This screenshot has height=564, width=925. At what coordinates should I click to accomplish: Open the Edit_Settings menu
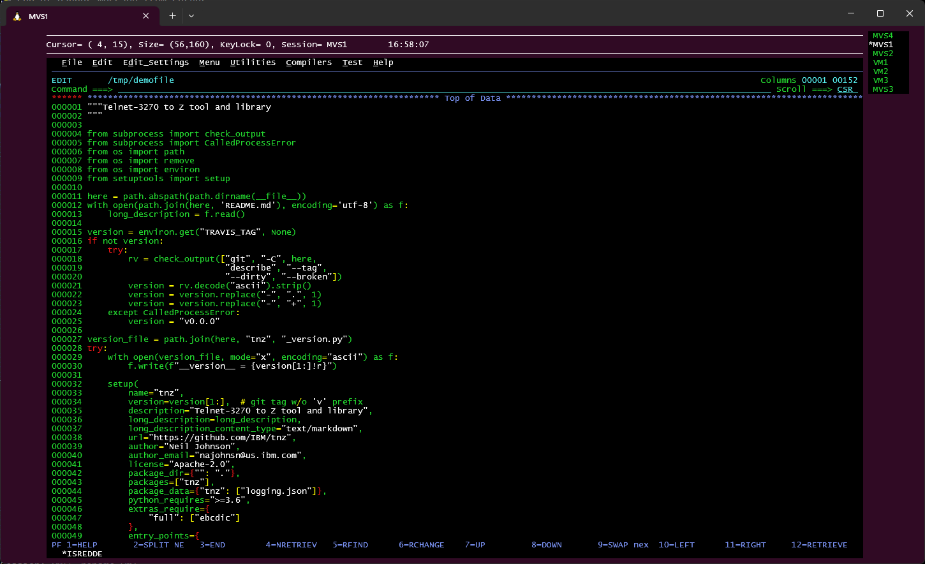click(x=156, y=63)
